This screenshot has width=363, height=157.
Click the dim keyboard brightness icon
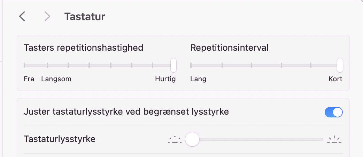[x=175, y=140]
